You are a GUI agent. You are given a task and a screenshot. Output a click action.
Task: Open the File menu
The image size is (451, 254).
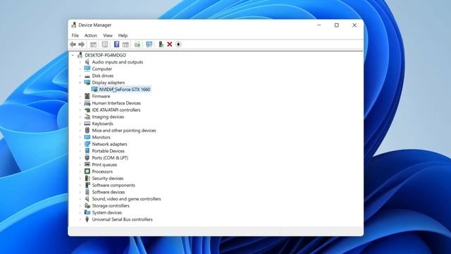[75, 35]
